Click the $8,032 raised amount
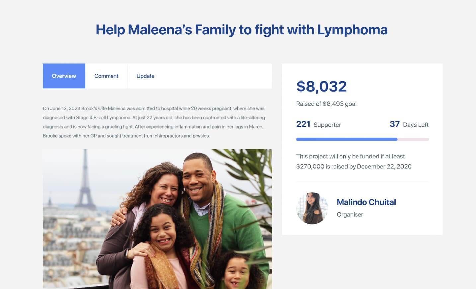The image size is (476, 289). pos(321,86)
